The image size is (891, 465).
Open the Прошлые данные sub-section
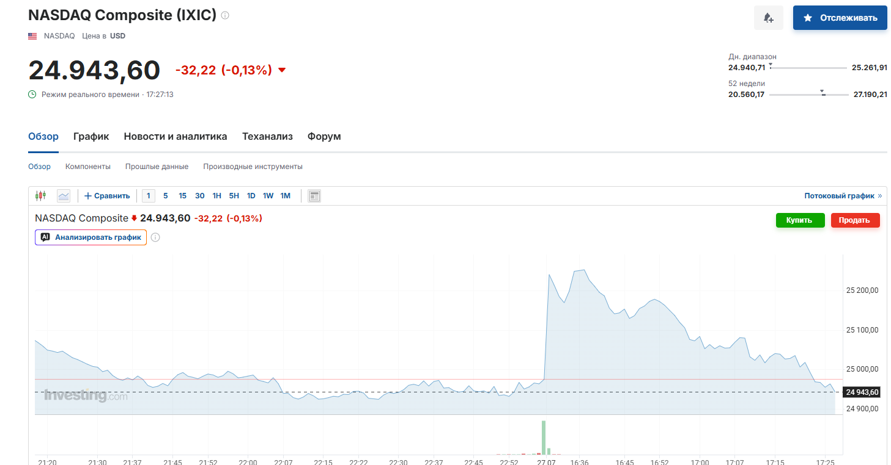coord(157,167)
